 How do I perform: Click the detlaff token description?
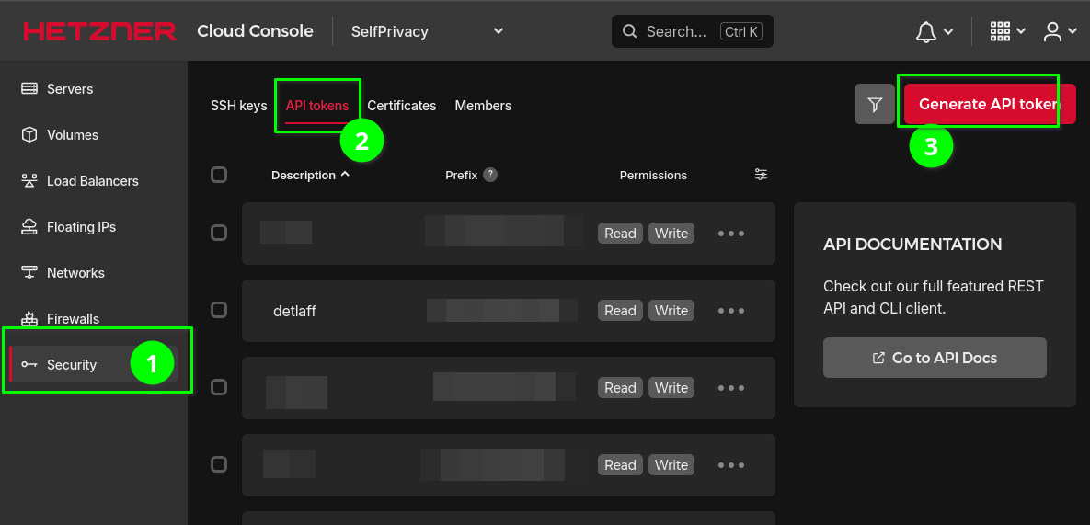pyautogui.click(x=294, y=311)
